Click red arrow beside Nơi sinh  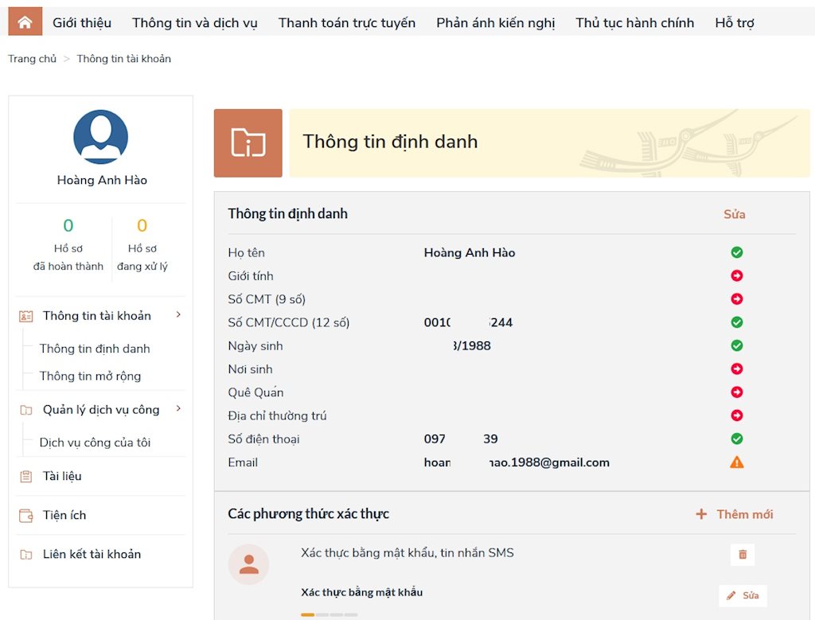click(736, 369)
